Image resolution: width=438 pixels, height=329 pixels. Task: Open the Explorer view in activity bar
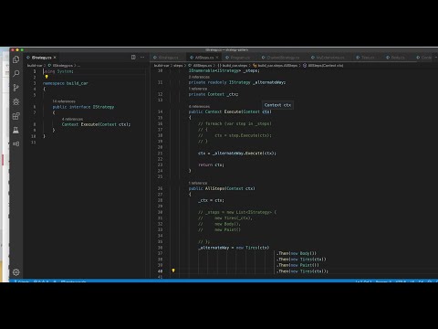(16, 59)
